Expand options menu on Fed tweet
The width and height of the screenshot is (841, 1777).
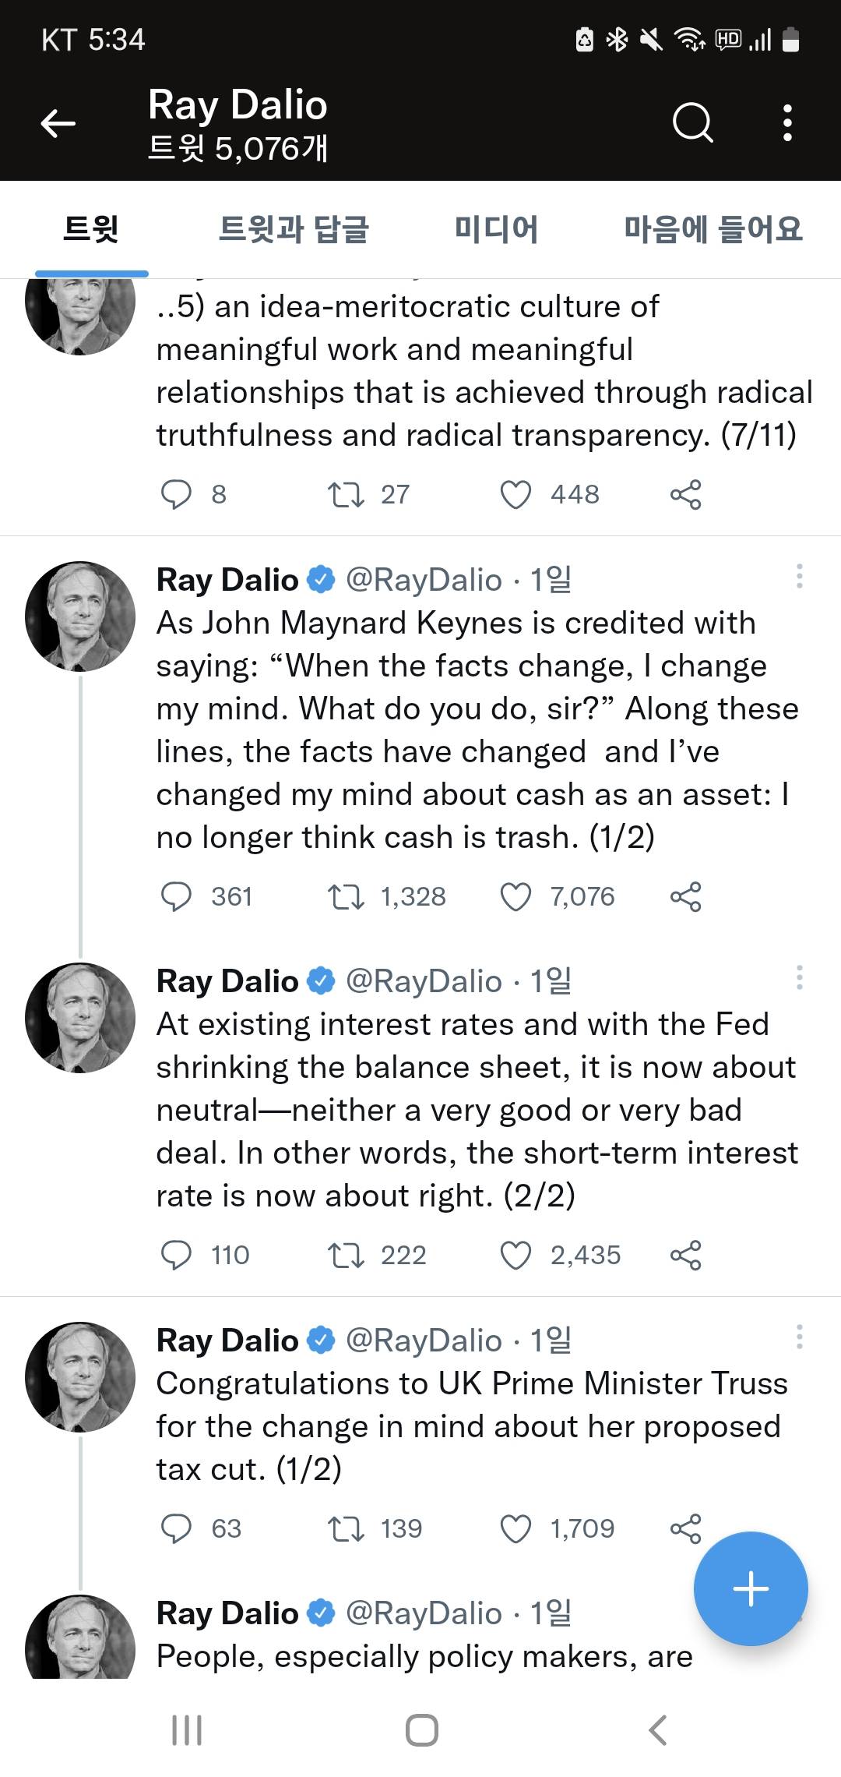point(799,978)
